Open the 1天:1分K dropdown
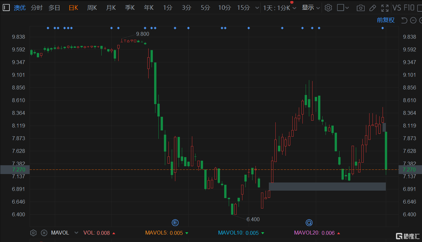 [280, 8]
